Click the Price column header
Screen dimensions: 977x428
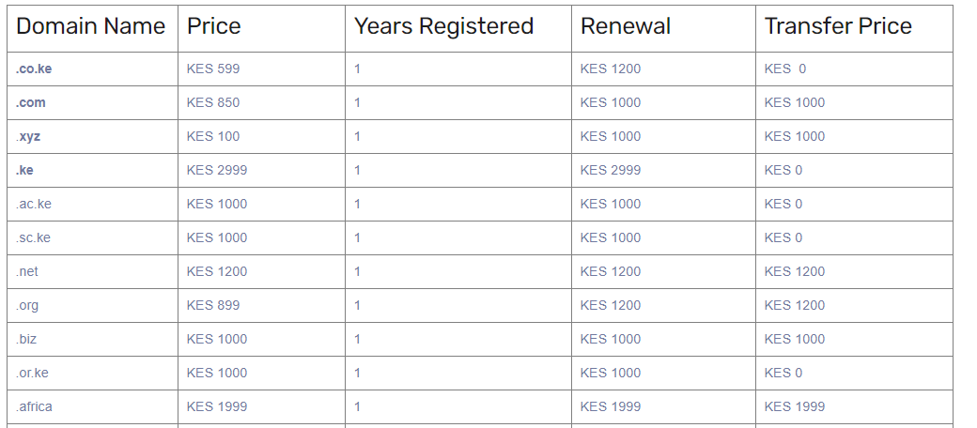214,26
